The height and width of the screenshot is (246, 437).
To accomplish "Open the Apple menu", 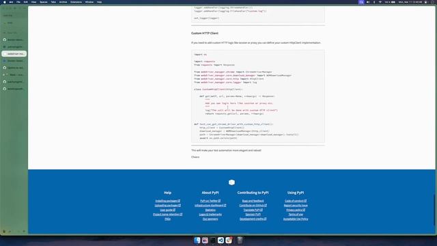I will 4,2.
